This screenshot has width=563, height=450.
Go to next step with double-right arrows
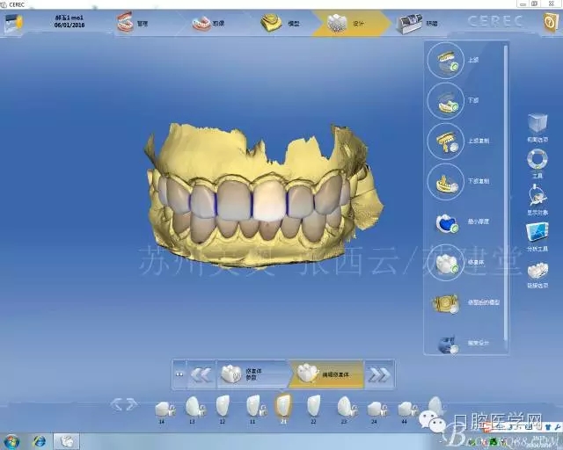(379, 375)
